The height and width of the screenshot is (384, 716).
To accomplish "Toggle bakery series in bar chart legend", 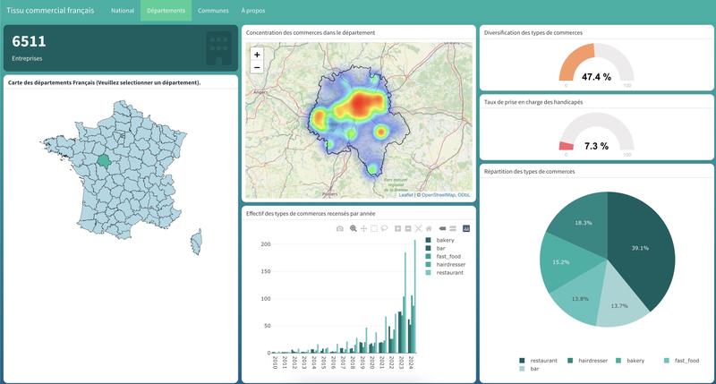I will [444, 240].
